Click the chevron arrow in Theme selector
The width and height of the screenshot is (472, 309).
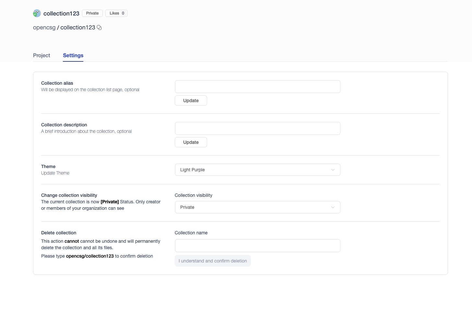(333, 170)
